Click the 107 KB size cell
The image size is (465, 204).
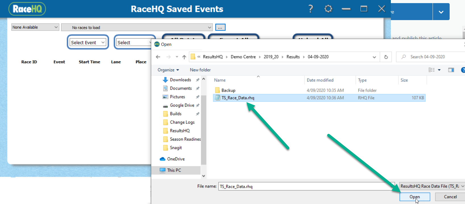pyautogui.click(x=418, y=98)
